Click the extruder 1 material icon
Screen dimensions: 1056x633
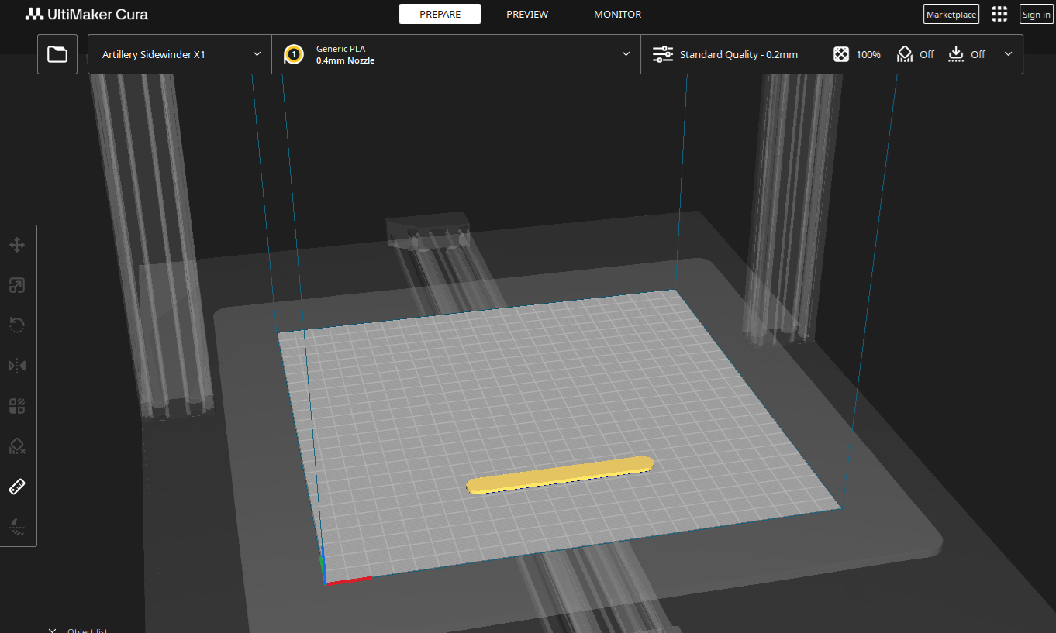pyautogui.click(x=294, y=54)
